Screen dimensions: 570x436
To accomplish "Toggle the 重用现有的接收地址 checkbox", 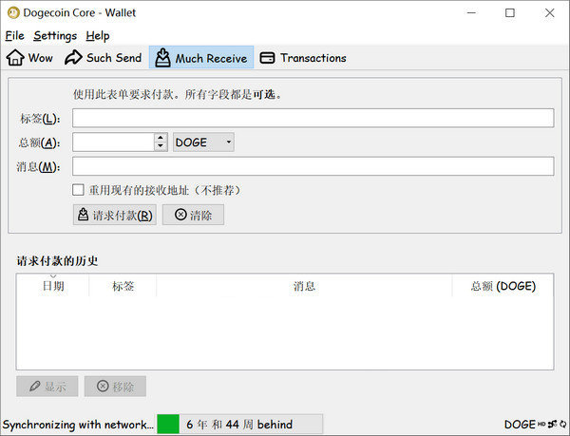I will [x=78, y=190].
